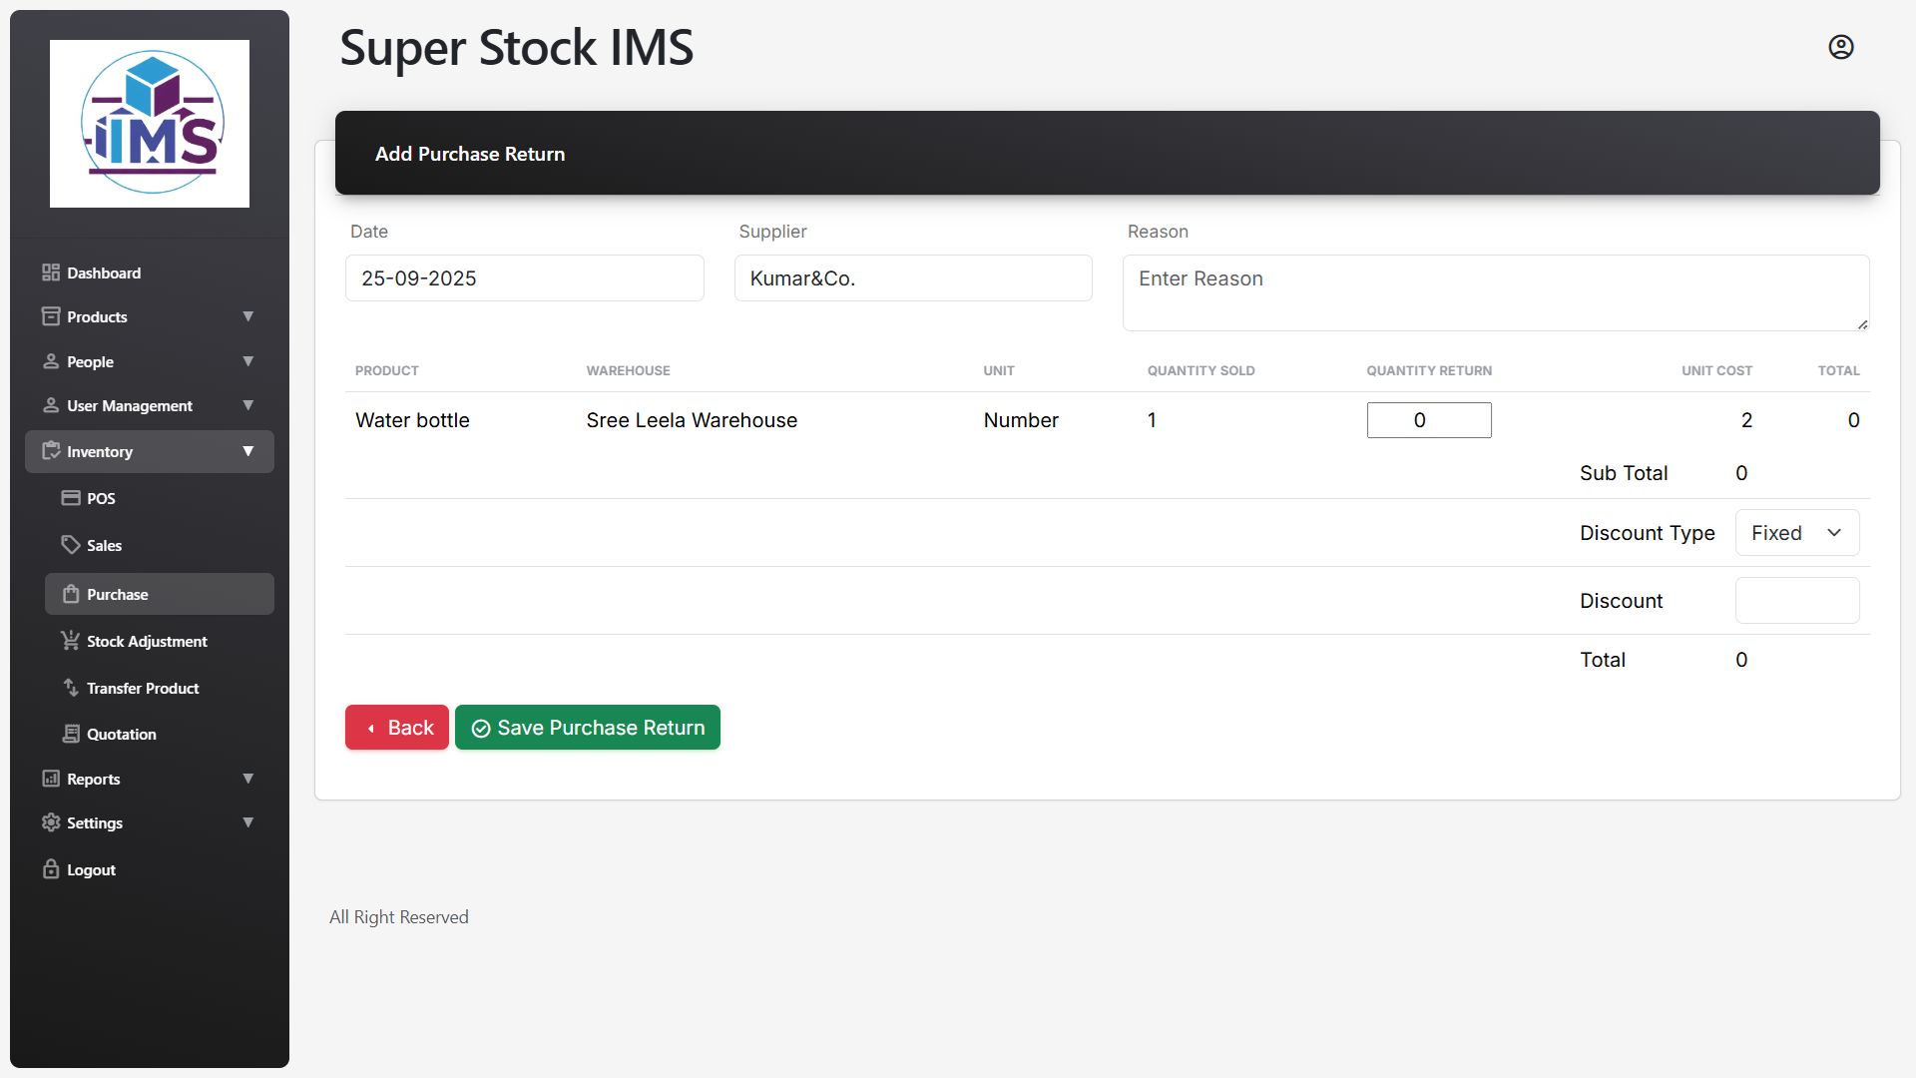The width and height of the screenshot is (1916, 1078).
Task: Click the Sales tag icon
Action: tap(71, 545)
